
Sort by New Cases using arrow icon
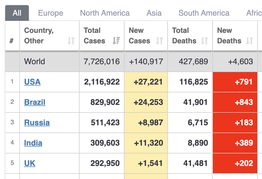tap(160, 41)
